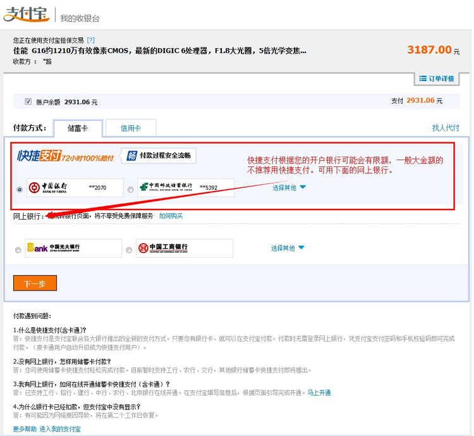This screenshot has height=436, width=474.
Task: Click the 72小时100%赔付 slogan text
Action: tap(88, 158)
